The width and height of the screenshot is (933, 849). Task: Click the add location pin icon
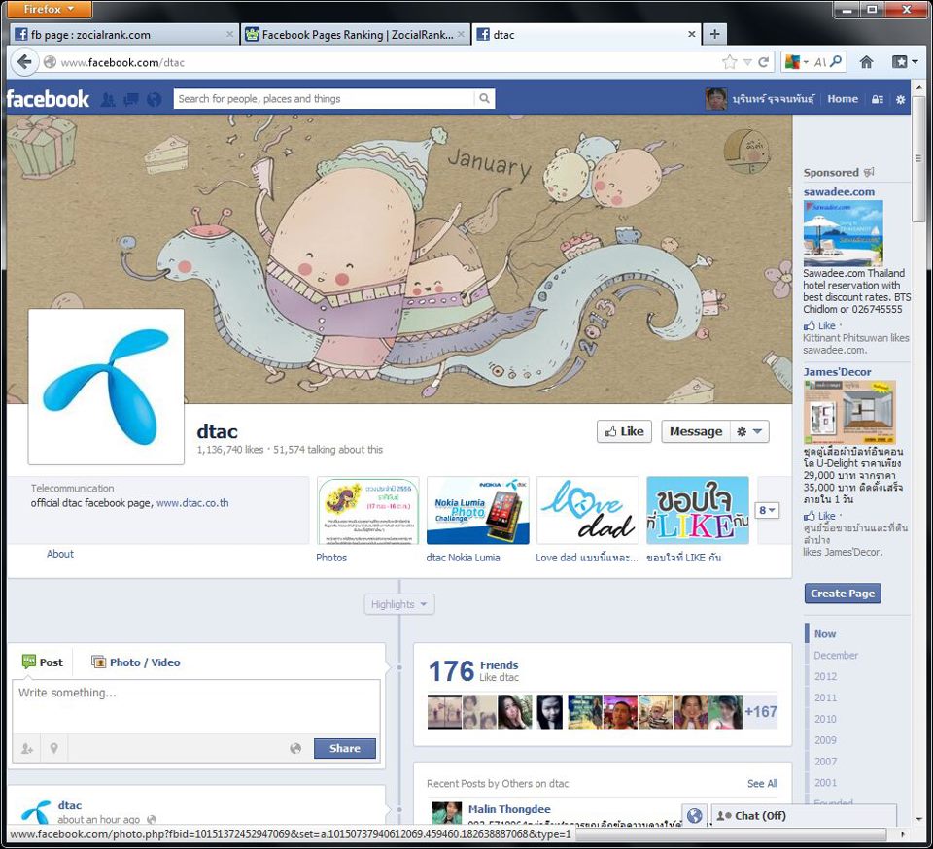pos(53,748)
